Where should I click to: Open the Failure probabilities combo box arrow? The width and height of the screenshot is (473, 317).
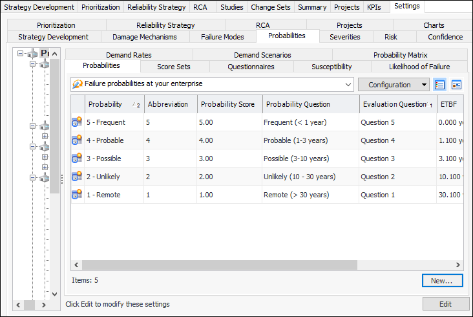tap(348, 85)
